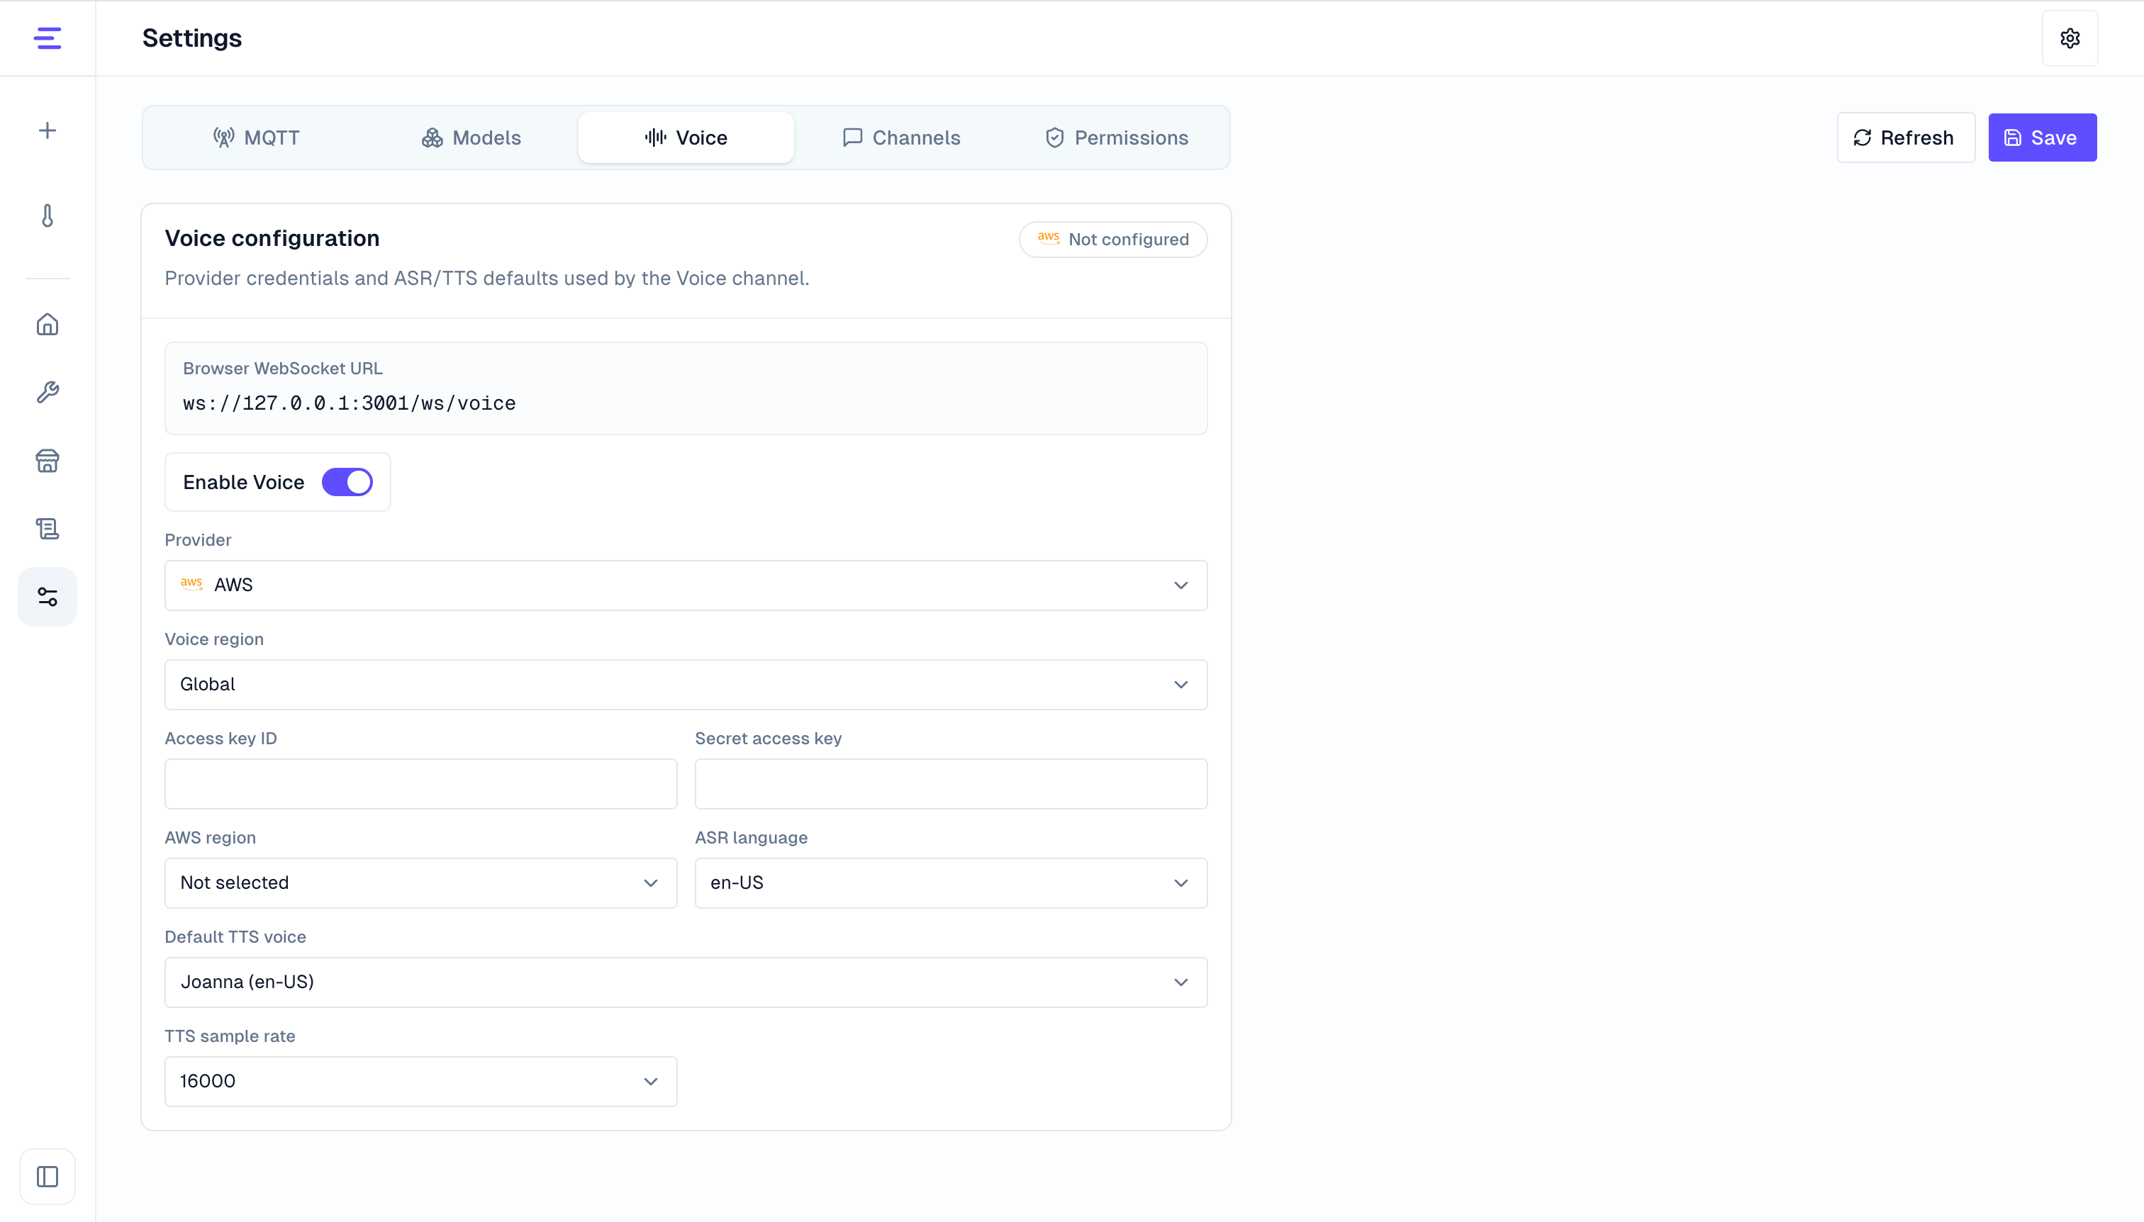
Task: Open the Voice region Global dropdown
Action: coord(686,685)
